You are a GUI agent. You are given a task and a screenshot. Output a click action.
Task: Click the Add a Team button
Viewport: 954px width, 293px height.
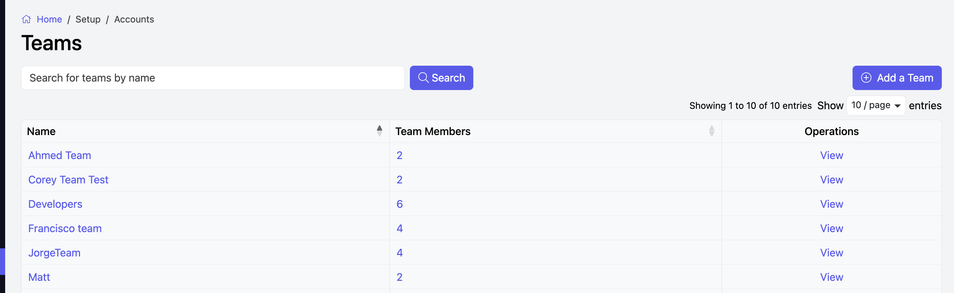pyautogui.click(x=896, y=78)
